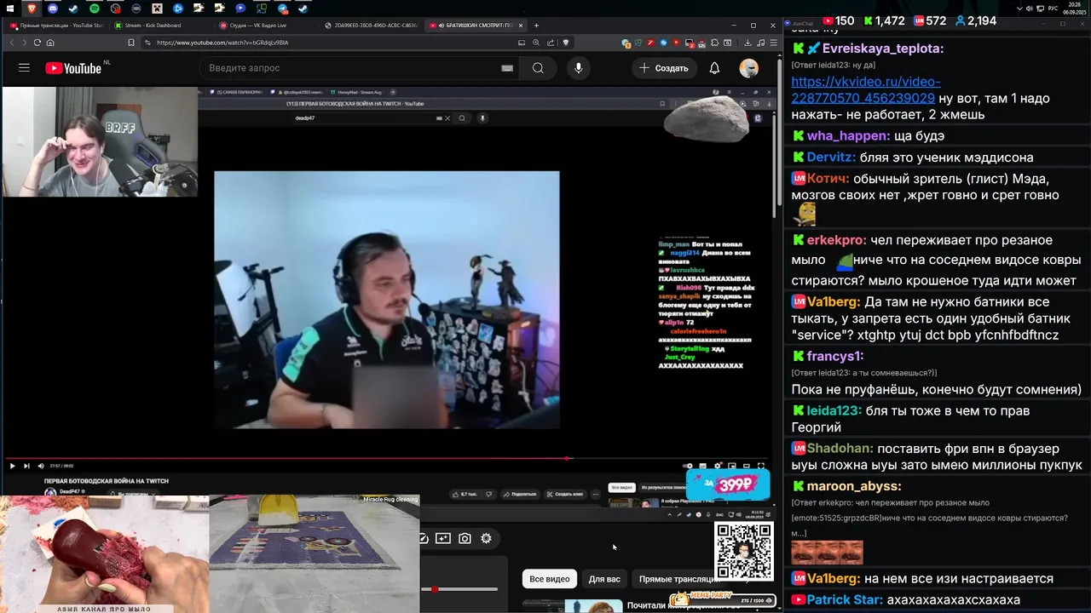1091x613 pixels.
Task: Click chat username 'Patrick Star'
Action: click(x=844, y=600)
